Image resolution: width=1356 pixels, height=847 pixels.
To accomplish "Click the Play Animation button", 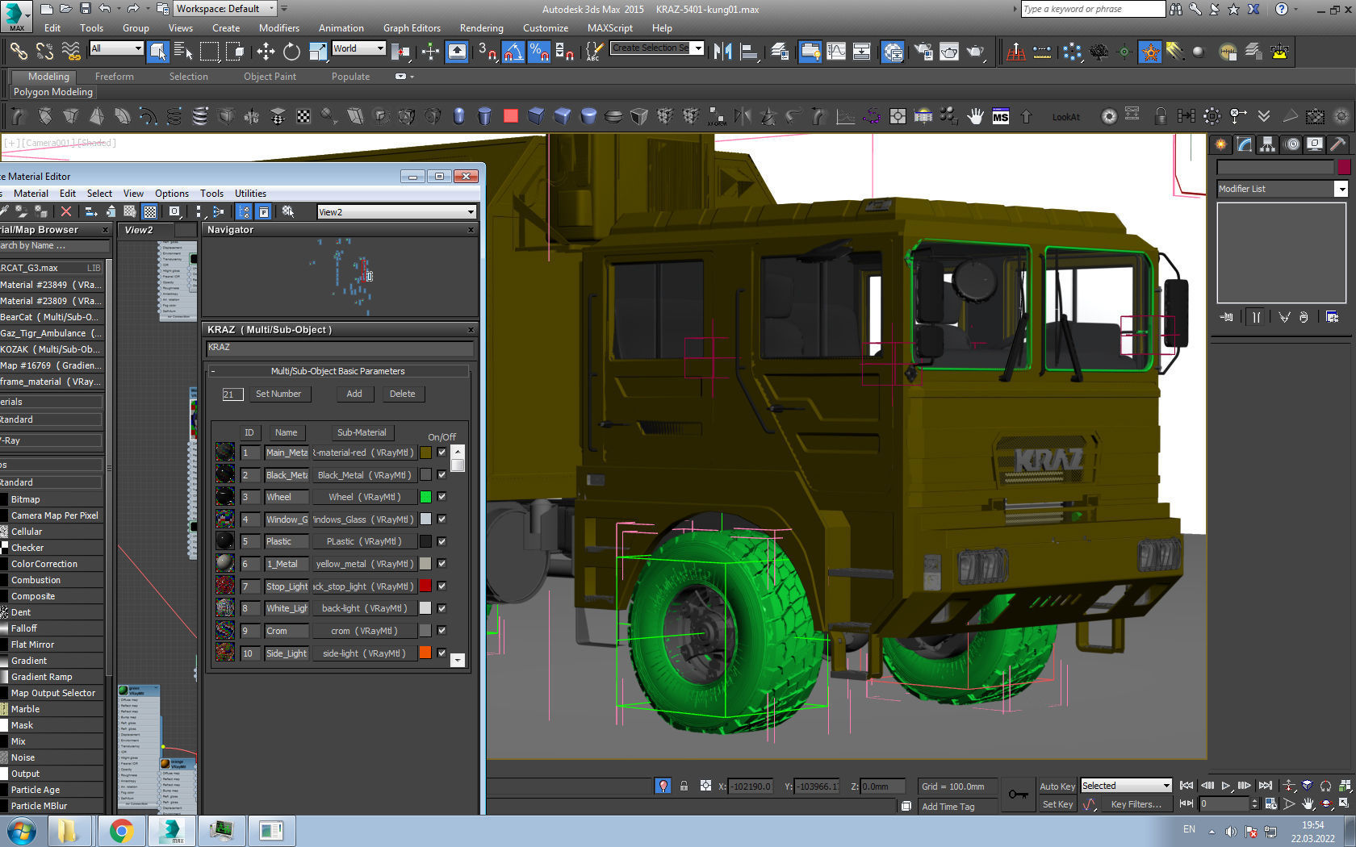I will click(x=1225, y=786).
